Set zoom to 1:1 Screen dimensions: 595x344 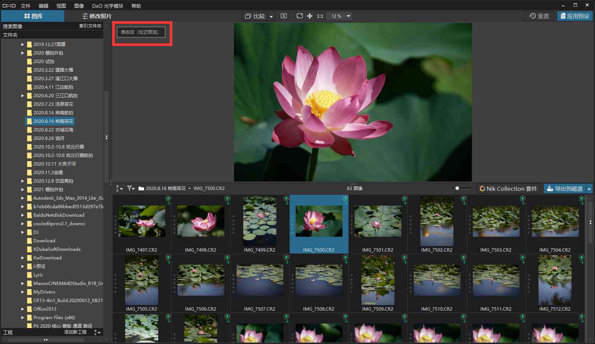pyautogui.click(x=320, y=16)
